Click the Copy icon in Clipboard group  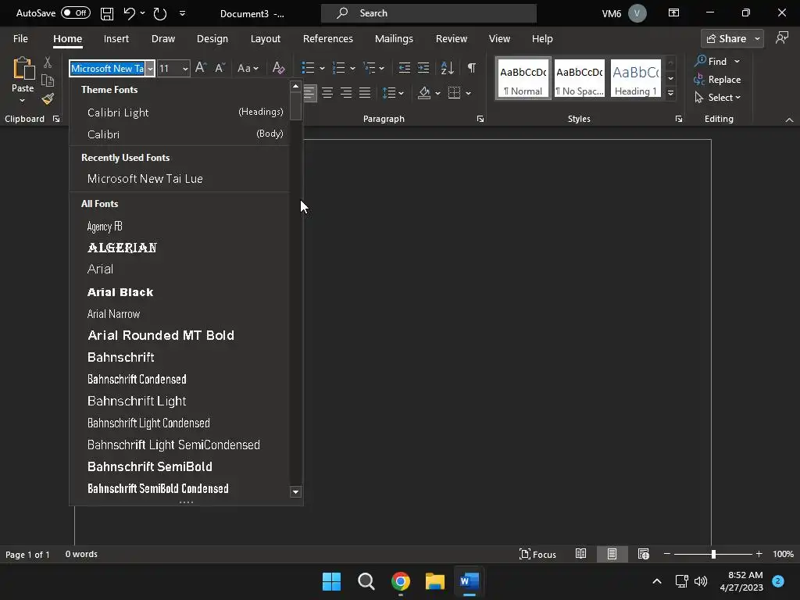(48, 80)
